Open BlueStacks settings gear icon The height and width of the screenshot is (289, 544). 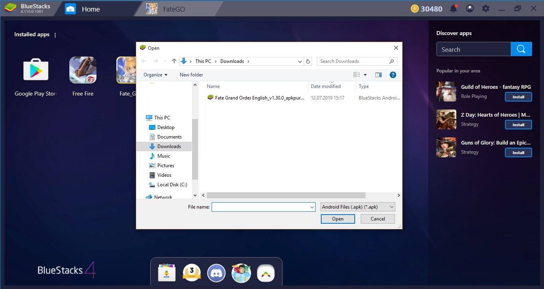[485, 8]
